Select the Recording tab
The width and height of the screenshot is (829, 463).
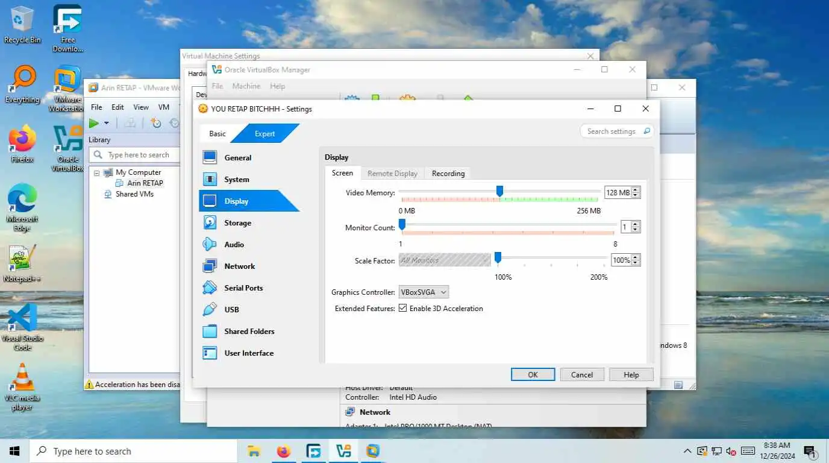tap(448, 174)
